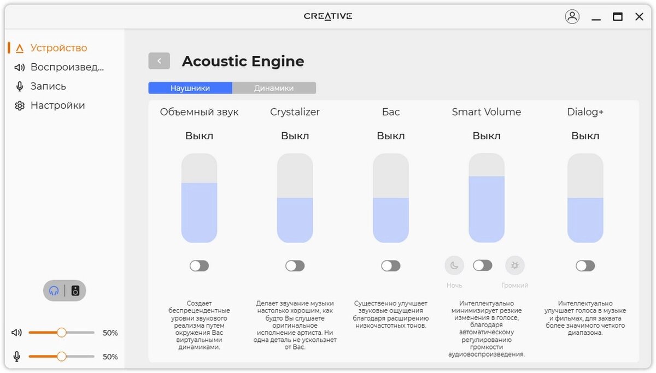The width and height of the screenshot is (656, 373).
Task: Open the Устройство sidebar section
Action: pyautogui.click(x=58, y=48)
